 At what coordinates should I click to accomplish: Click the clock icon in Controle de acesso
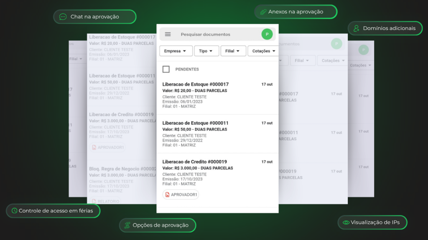(x=15, y=210)
